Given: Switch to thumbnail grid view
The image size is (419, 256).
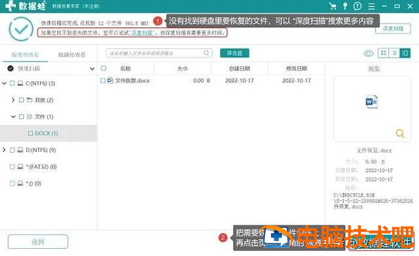Looking at the screenshot, I should coord(384,53).
